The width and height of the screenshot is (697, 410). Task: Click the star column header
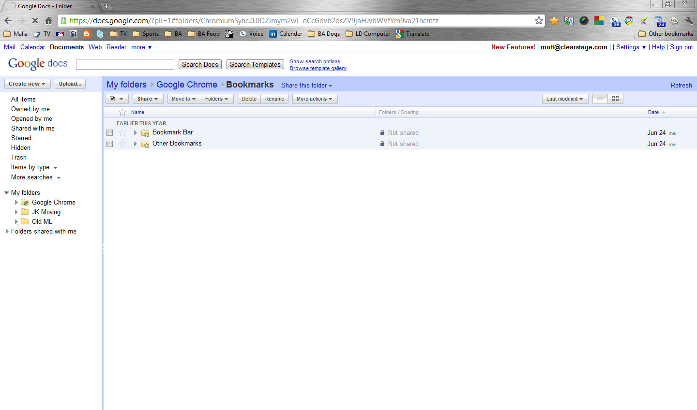coord(122,112)
